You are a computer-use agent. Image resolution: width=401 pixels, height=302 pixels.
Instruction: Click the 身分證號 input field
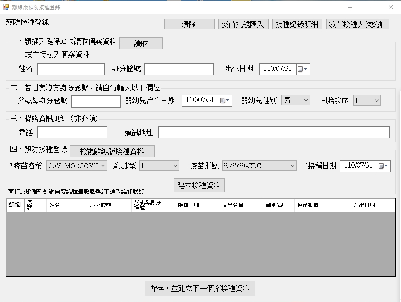(x=179, y=69)
